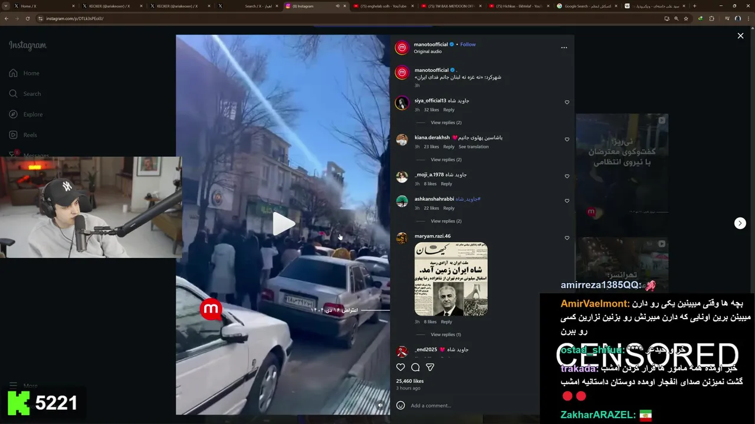Switch to the TM BAX-MEYDOON YouTube tab
The image size is (755, 424).
point(452,6)
